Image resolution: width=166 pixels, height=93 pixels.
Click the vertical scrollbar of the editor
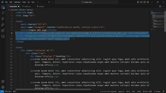point(165,21)
